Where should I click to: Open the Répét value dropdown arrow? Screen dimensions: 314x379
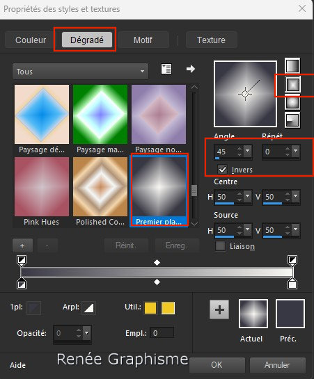coord(296,151)
